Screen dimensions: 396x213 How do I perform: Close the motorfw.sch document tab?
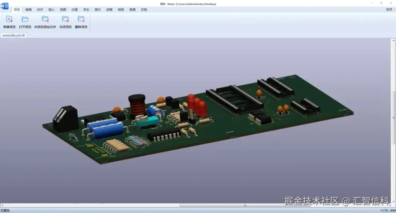point(23,35)
